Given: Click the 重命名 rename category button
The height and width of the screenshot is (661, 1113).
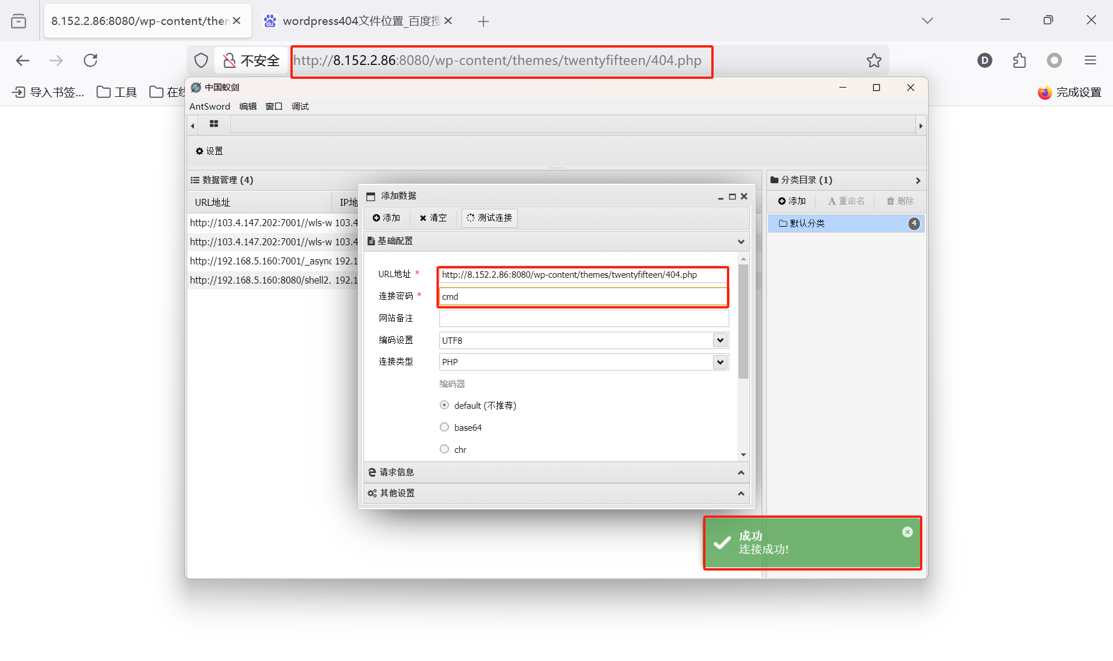Looking at the screenshot, I should 846,201.
